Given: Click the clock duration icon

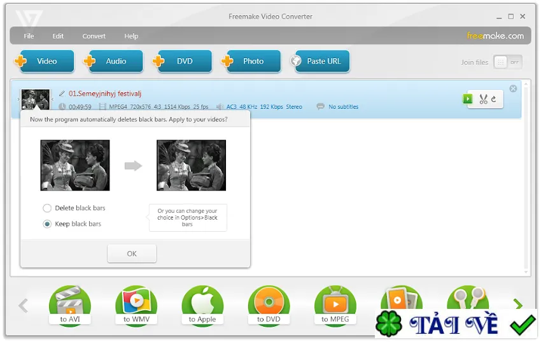Looking at the screenshot, I should point(62,107).
